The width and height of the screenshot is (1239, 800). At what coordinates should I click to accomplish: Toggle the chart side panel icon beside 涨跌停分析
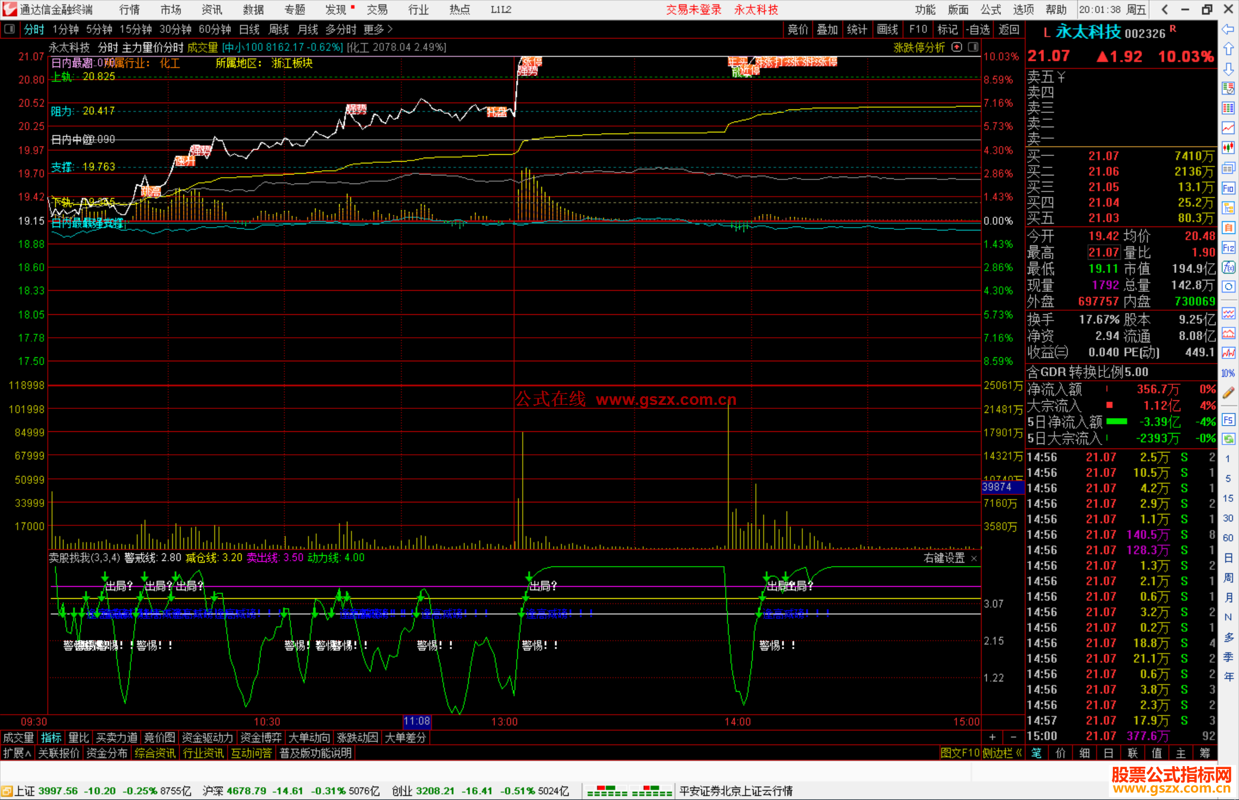pos(973,47)
